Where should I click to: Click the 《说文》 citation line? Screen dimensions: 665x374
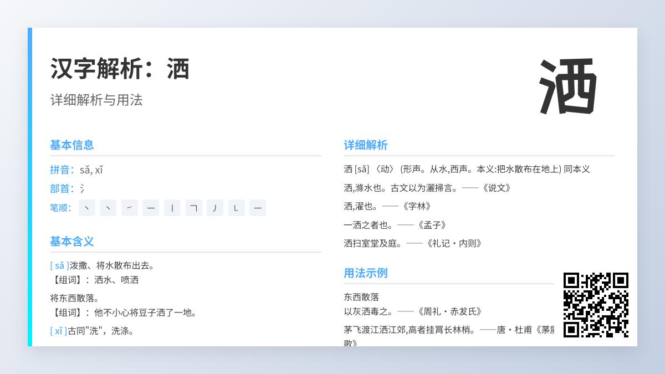(427, 188)
